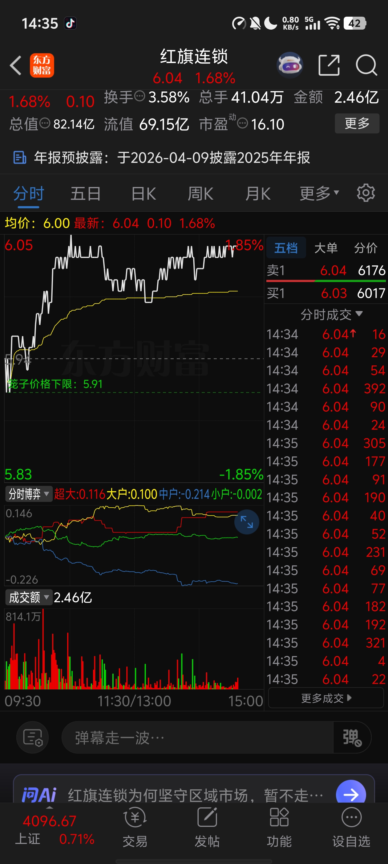Expand the 分时成交 dropdown

click(331, 314)
